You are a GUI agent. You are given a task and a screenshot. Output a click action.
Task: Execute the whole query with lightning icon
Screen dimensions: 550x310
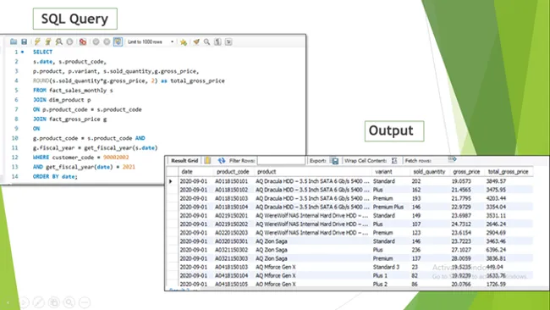[x=37, y=42]
